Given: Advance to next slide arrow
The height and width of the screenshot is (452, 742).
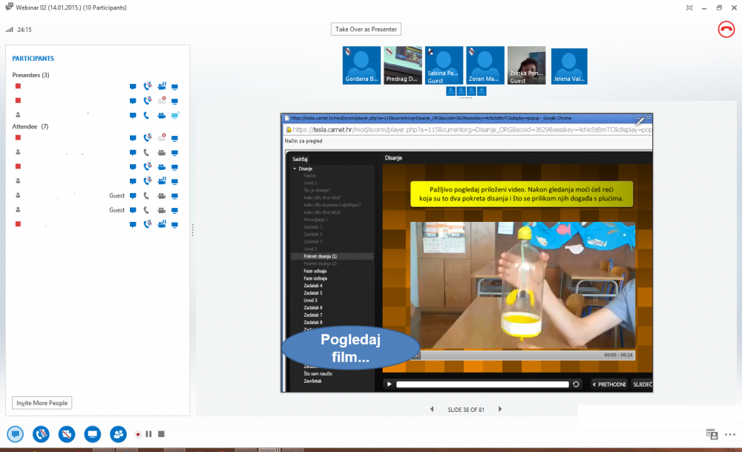Looking at the screenshot, I should (499, 410).
